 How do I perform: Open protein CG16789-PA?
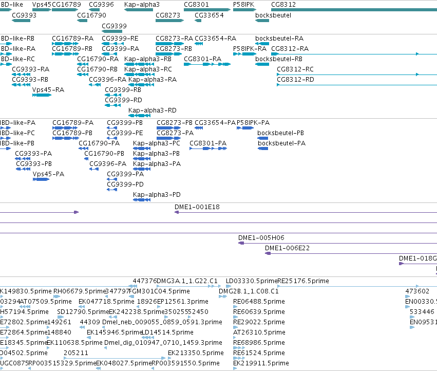tap(73, 122)
